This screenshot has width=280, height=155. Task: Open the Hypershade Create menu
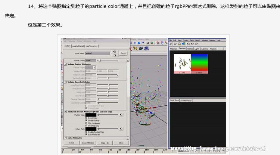[x=186, y=40]
